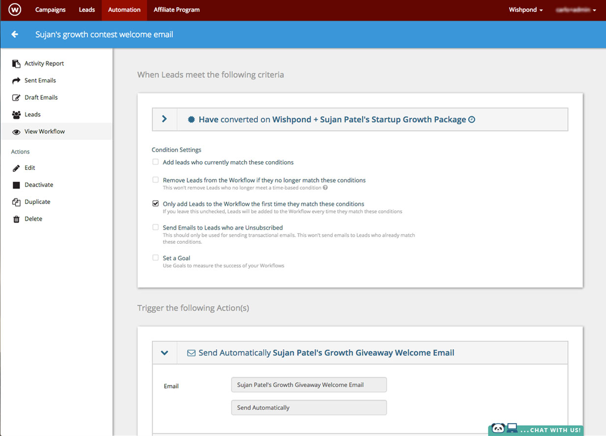Screen dimensions: 606x436
Task: Click the Edit pencil icon
Action: (x=16, y=168)
